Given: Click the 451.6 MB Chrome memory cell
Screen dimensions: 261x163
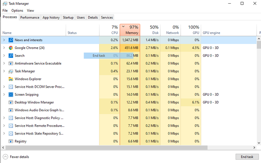Looking at the screenshot, I should point(130,48).
